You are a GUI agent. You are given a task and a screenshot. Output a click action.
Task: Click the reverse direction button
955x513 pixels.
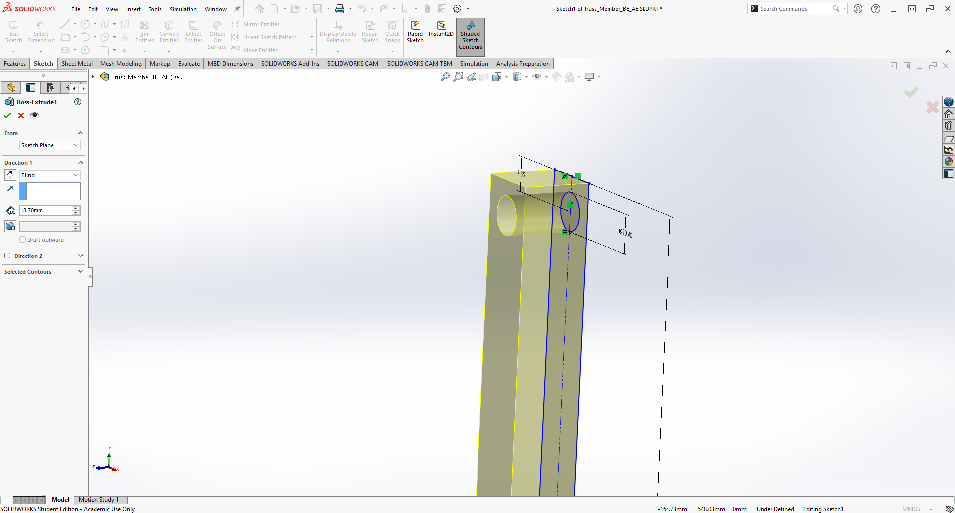click(10, 175)
